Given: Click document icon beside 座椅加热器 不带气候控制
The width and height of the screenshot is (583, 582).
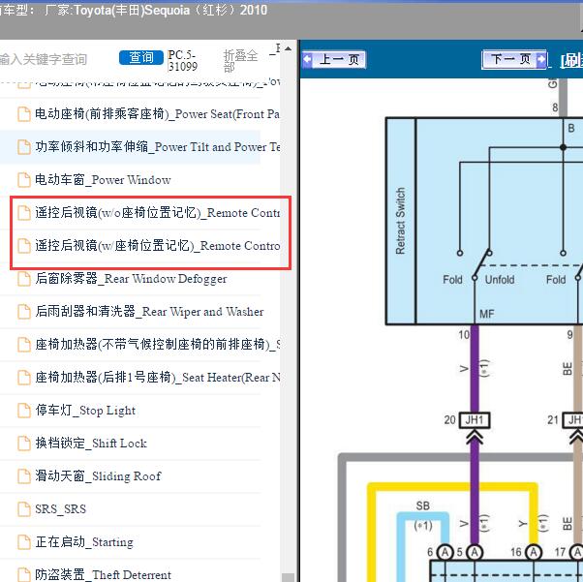Looking at the screenshot, I should [x=24, y=345].
